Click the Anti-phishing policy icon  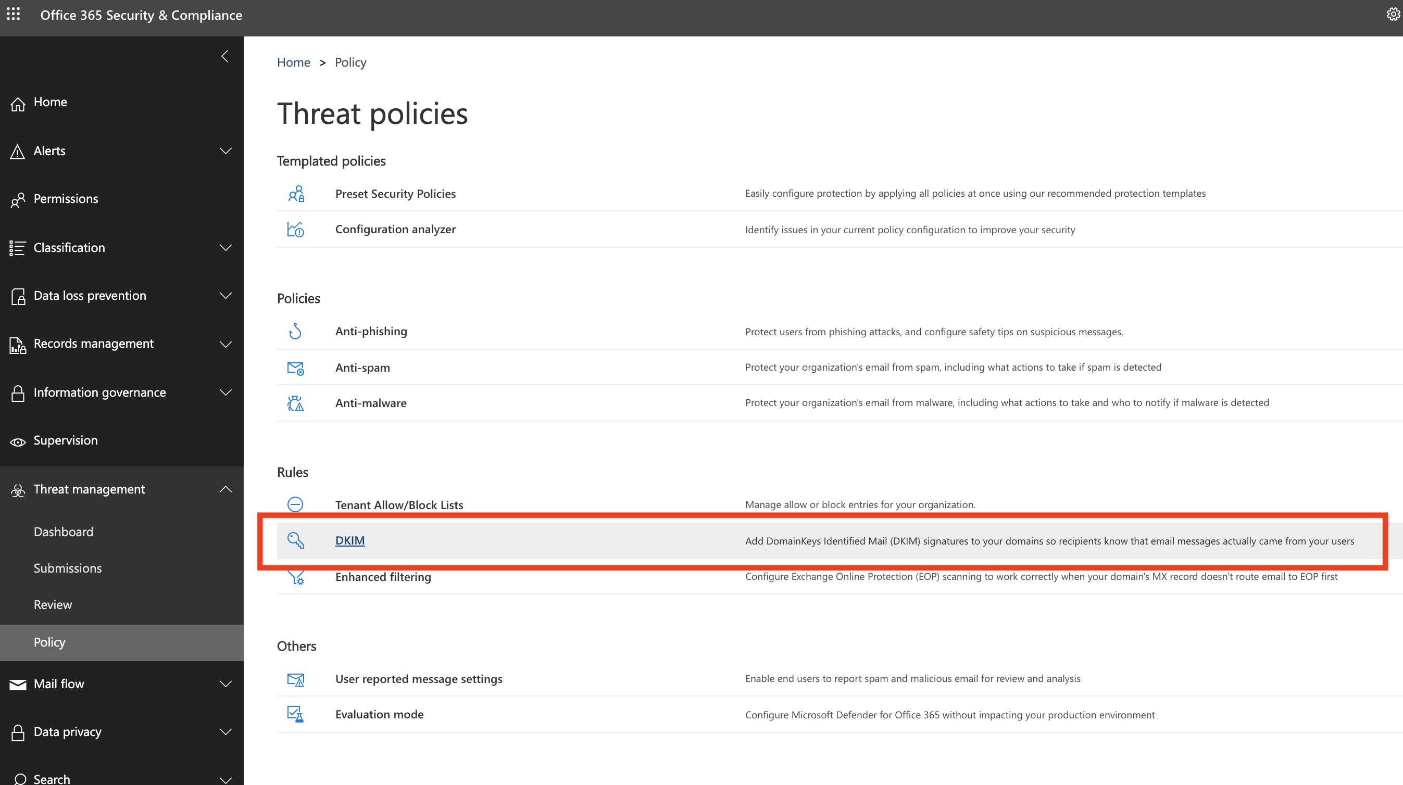coord(296,332)
